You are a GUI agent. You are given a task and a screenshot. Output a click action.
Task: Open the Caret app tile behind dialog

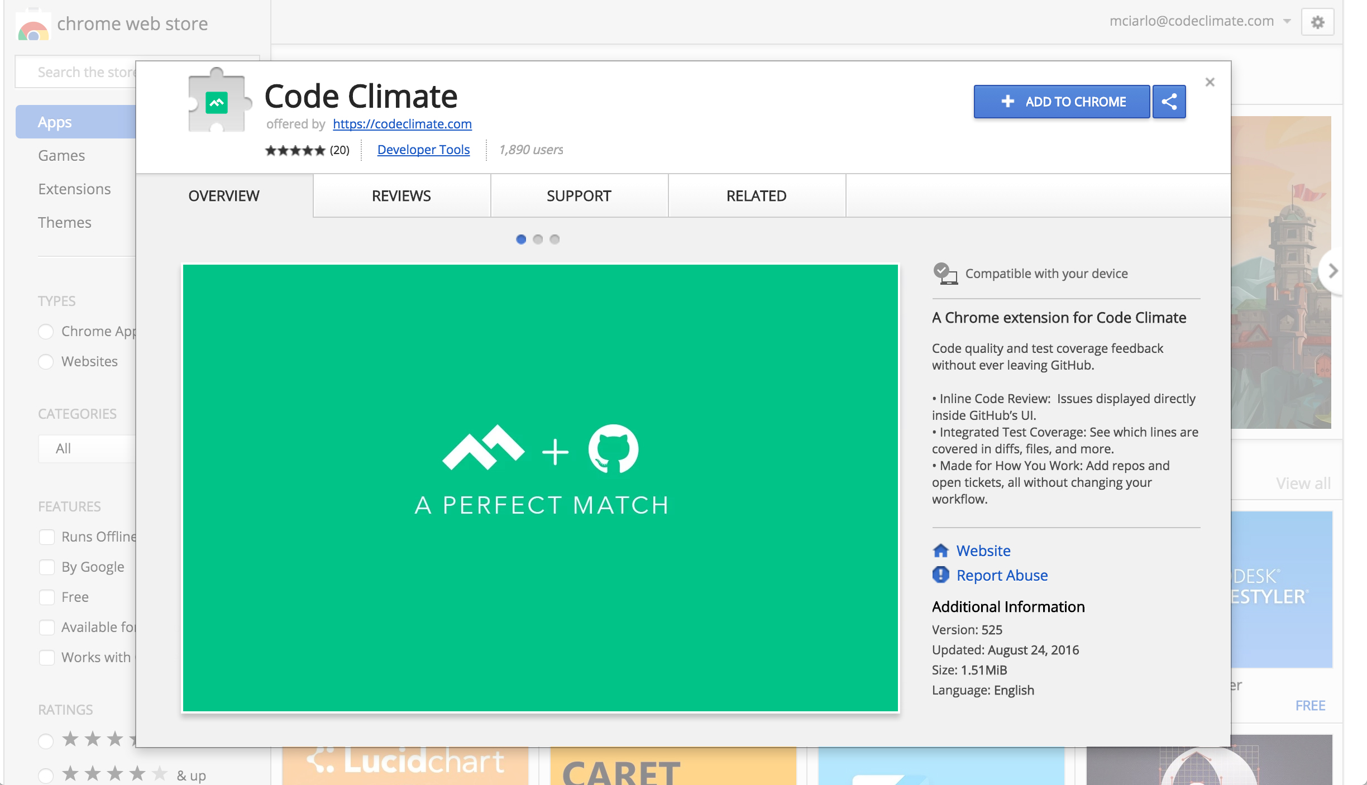(x=673, y=766)
